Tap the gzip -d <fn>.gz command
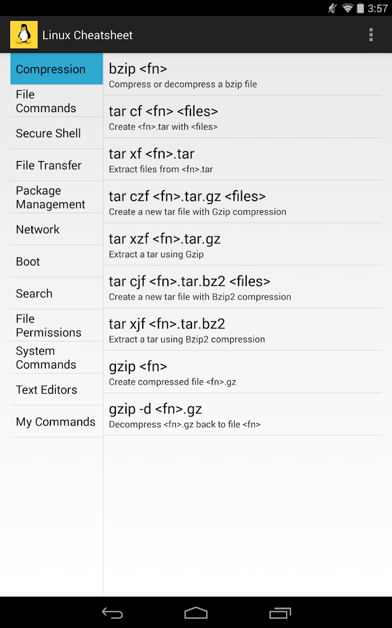The image size is (392, 628). tap(242, 414)
